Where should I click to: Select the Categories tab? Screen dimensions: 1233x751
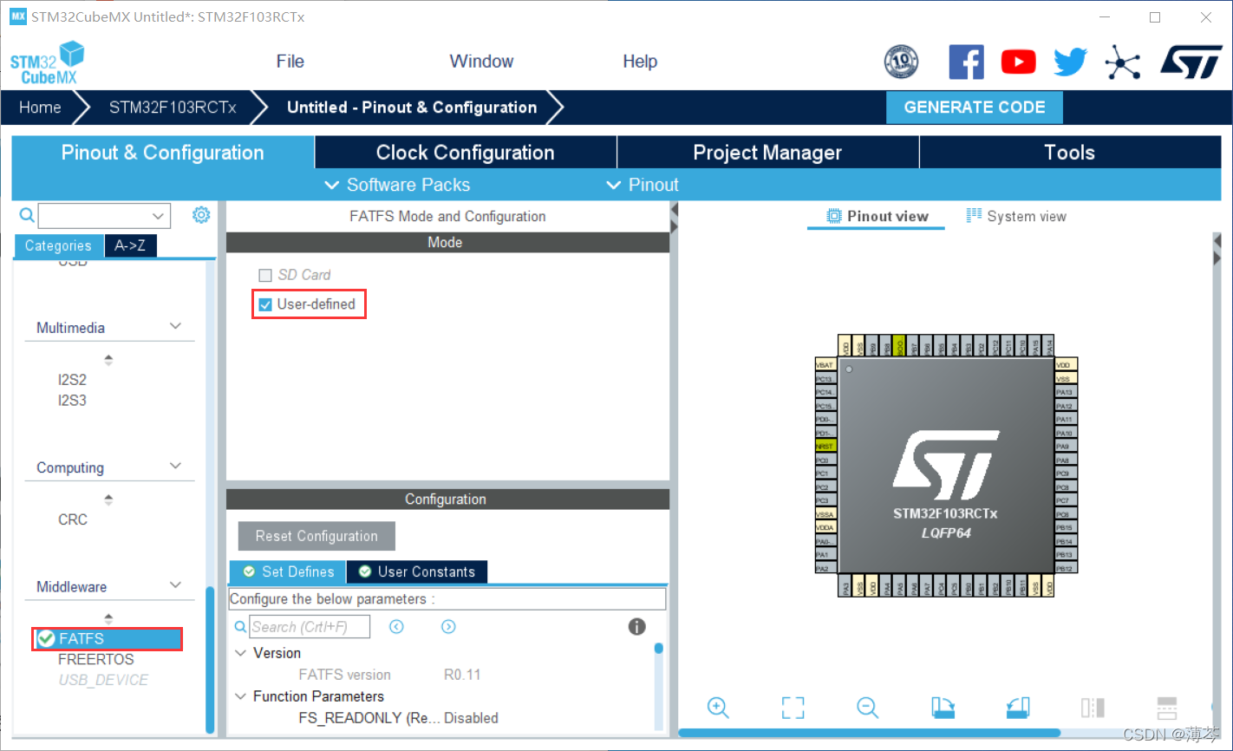click(x=58, y=246)
